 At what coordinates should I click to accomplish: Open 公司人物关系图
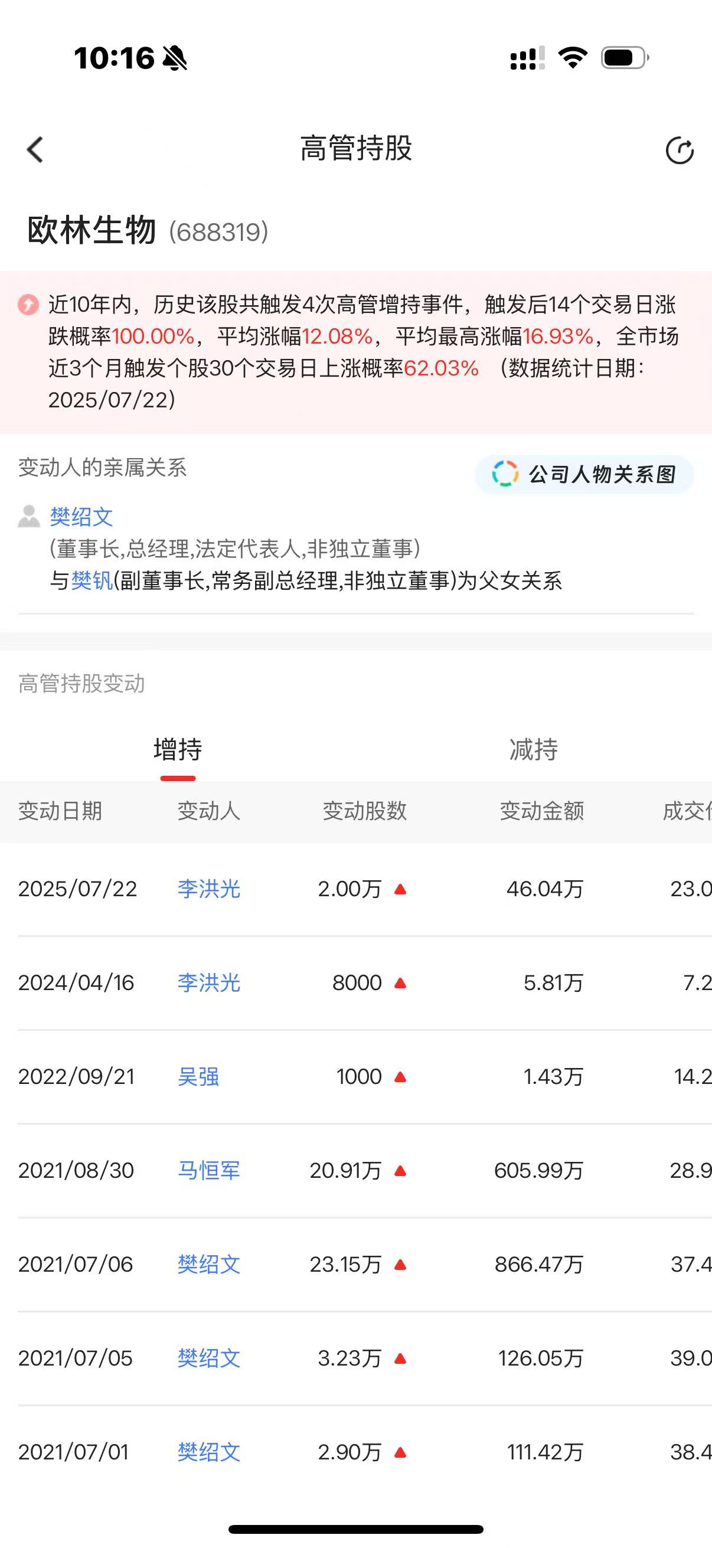tap(584, 474)
